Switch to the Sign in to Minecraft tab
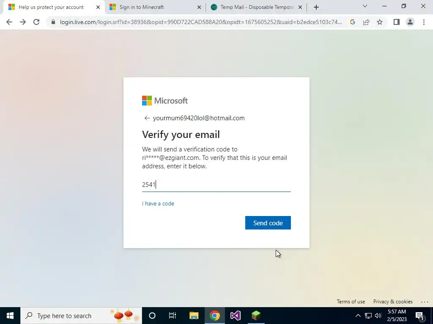Screen dimensions: 433x324 (156, 7)
